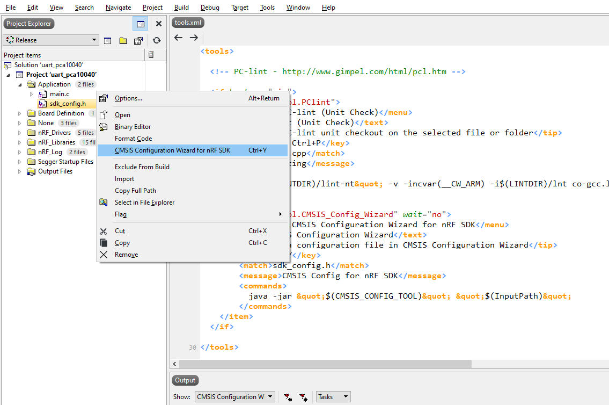Image resolution: width=609 pixels, height=405 pixels.
Task: Click the editor horizontal scrollbar thumb
Action: pyautogui.click(x=325, y=364)
